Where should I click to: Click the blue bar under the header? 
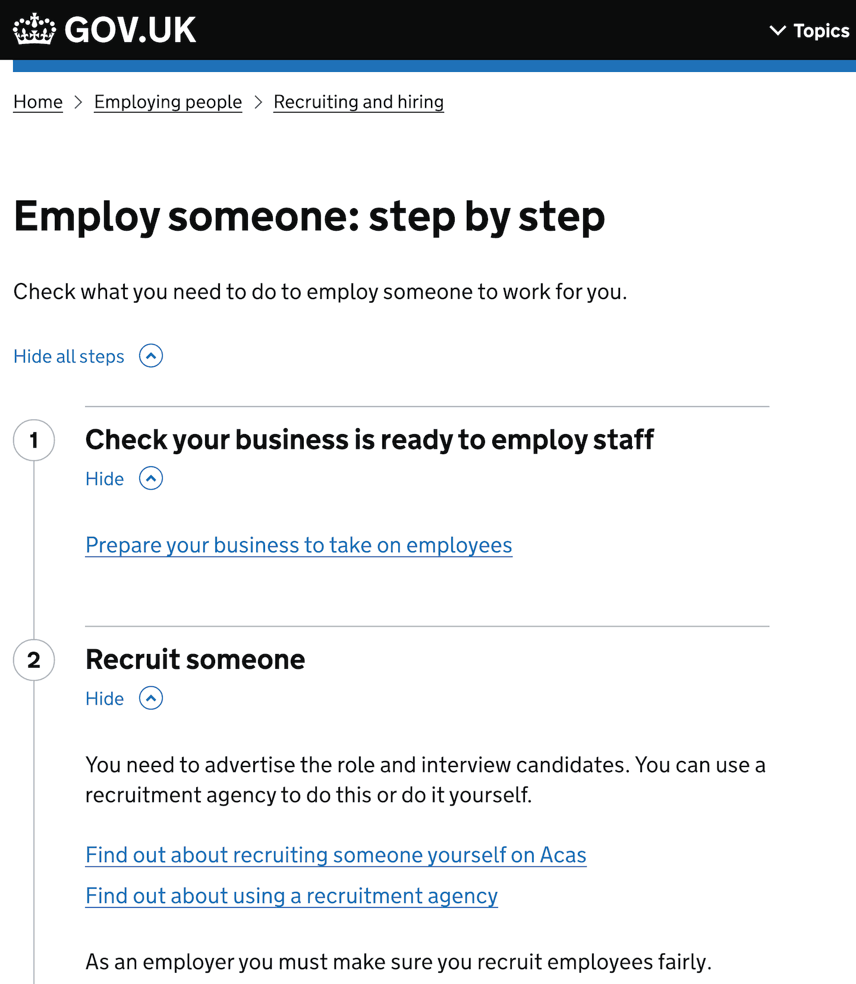coord(428,65)
